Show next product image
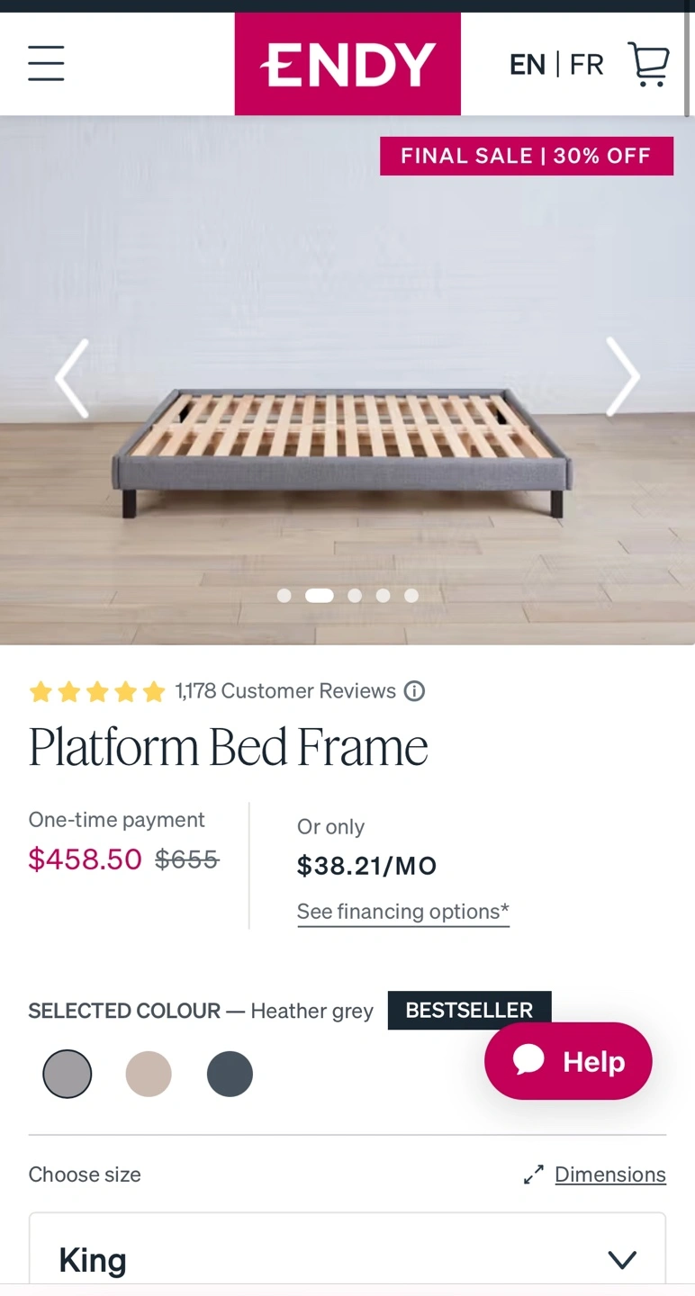This screenshot has height=1296, width=695. (622, 377)
